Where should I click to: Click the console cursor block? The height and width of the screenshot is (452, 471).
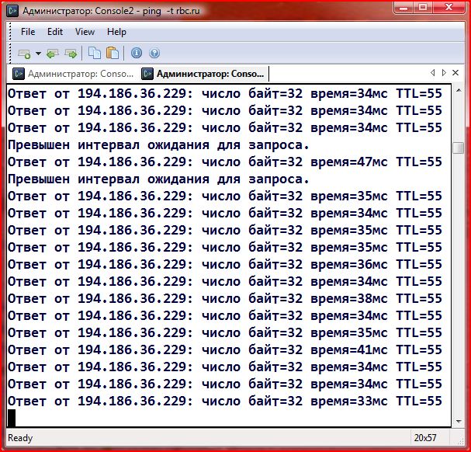pyautogui.click(x=12, y=418)
